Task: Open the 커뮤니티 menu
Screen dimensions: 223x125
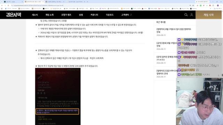Action: tap(94, 15)
